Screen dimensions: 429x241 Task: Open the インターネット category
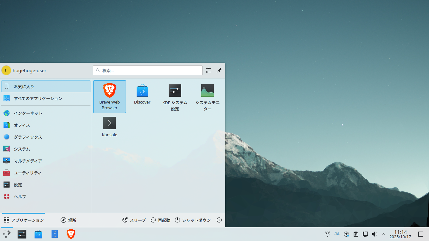pyautogui.click(x=46, y=113)
